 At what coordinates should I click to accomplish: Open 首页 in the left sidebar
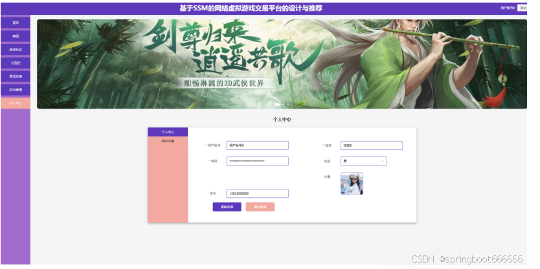pos(16,23)
